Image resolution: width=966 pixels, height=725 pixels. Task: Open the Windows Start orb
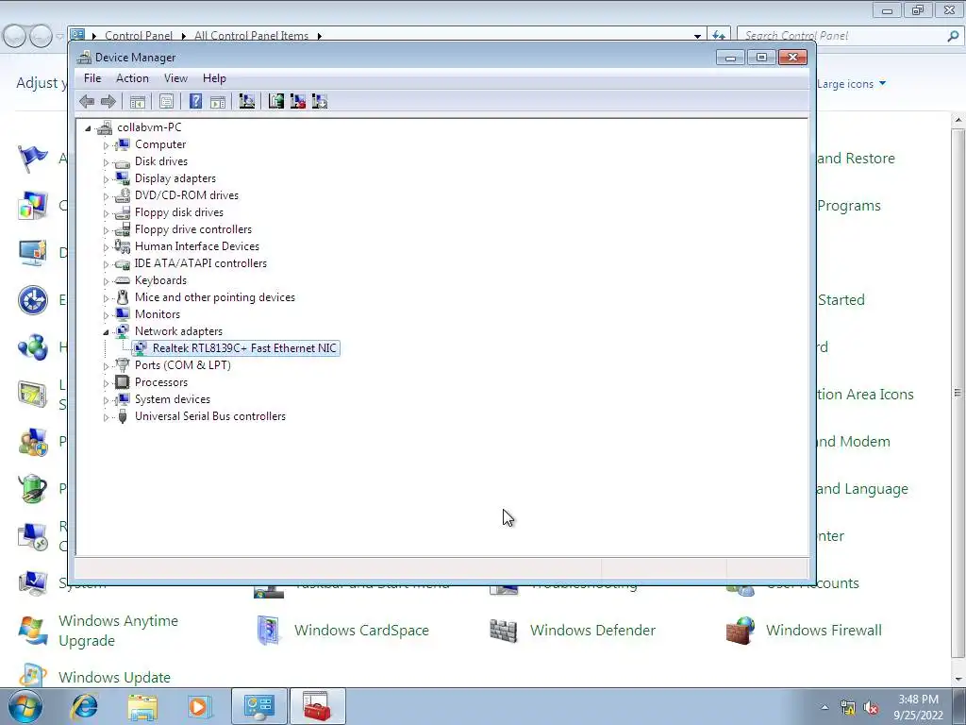(25, 706)
